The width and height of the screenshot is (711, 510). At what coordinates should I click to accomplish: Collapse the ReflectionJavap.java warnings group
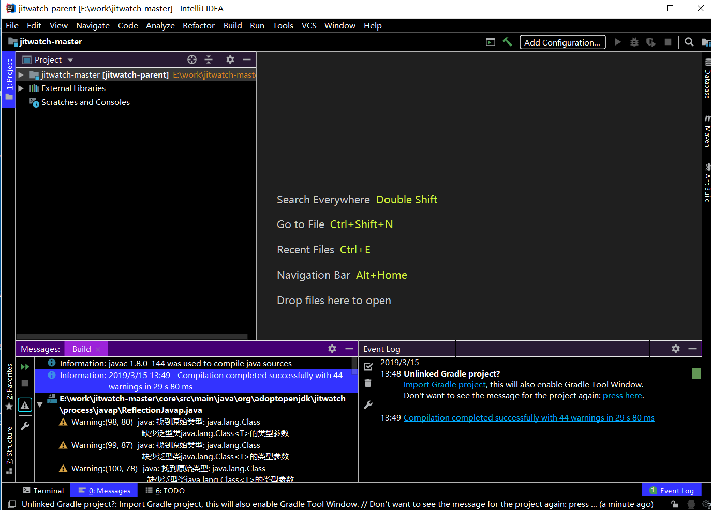(x=40, y=404)
